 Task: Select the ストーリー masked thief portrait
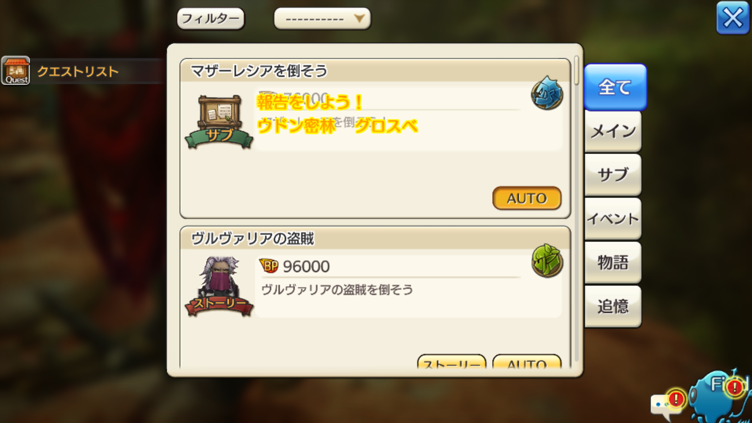(219, 286)
